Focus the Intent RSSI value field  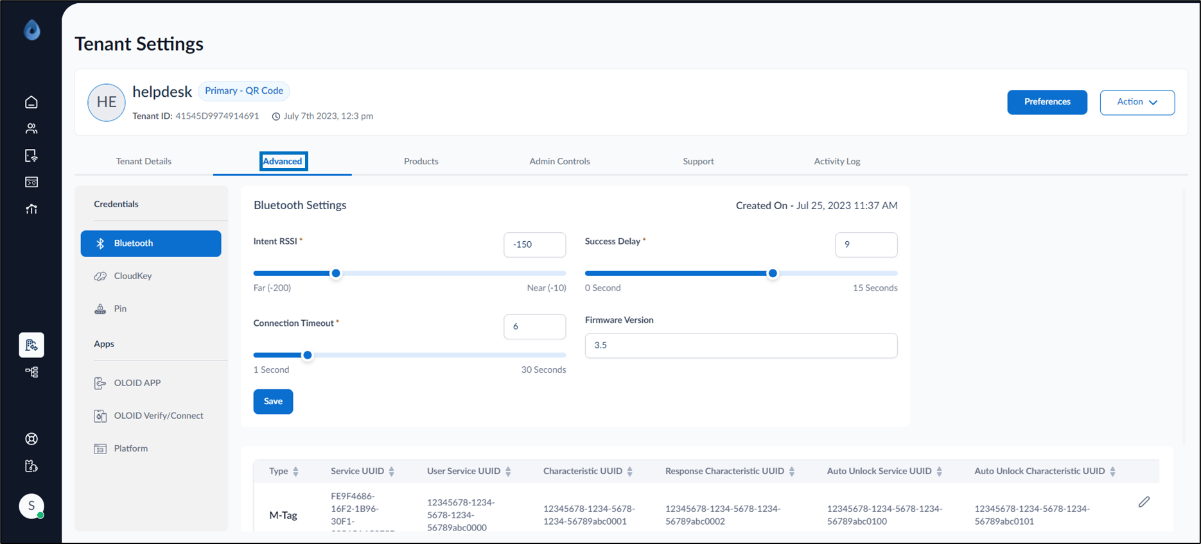(x=535, y=244)
